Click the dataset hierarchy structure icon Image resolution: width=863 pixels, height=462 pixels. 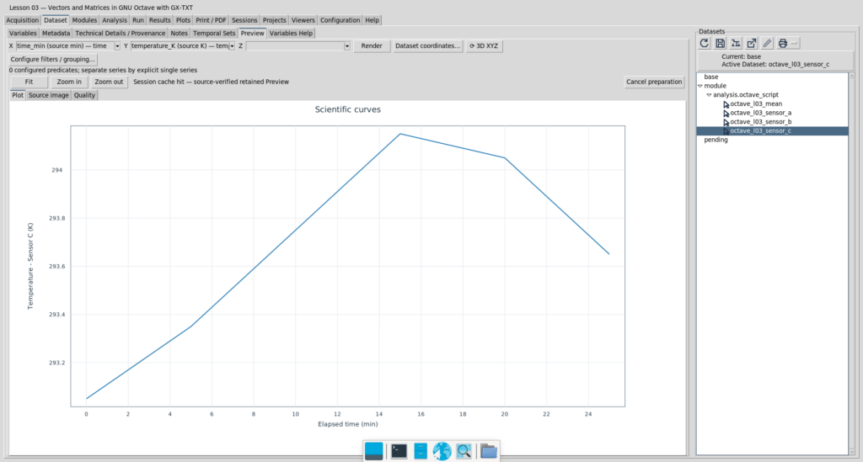click(735, 43)
